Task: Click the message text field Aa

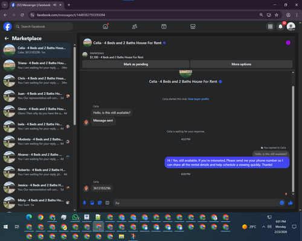Action: click(196, 203)
